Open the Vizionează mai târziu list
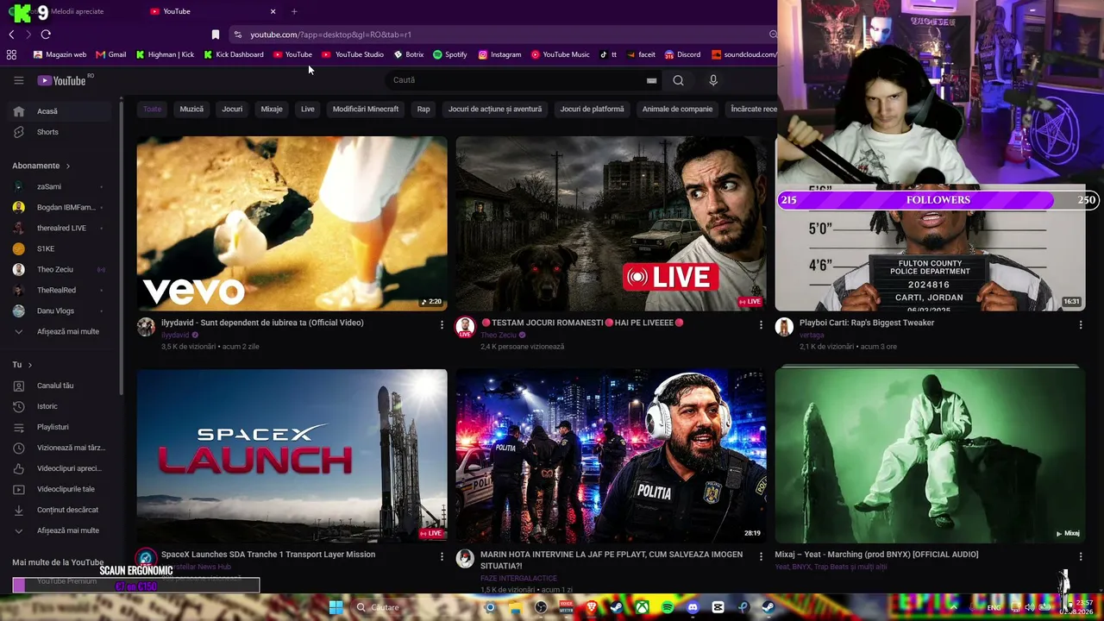This screenshot has height=621, width=1104. (x=60, y=448)
